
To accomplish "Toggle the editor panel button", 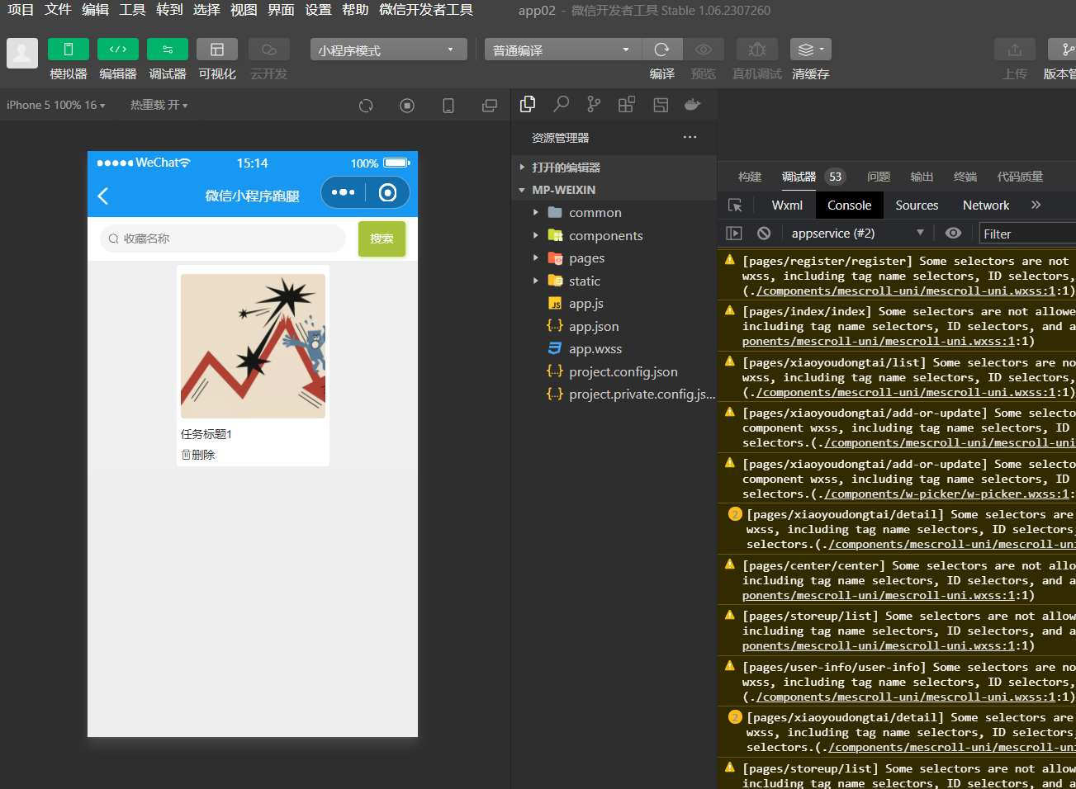I will tap(118, 50).
